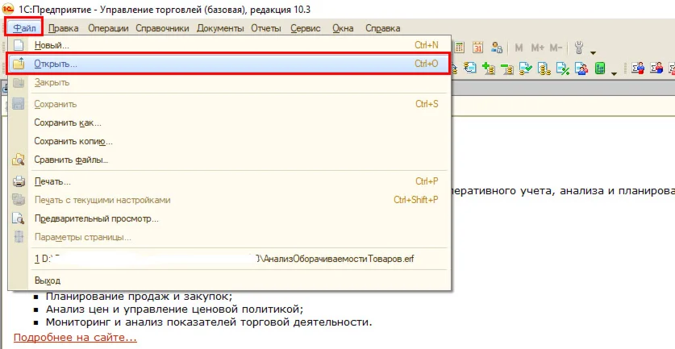Open the calculator from the toolbar
This screenshot has height=349, width=675.
pos(460,48)
